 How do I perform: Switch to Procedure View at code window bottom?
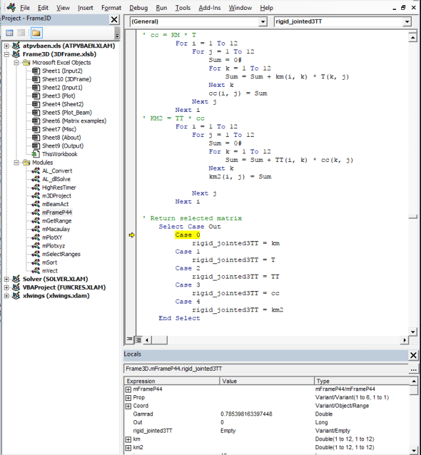click(x=130, y=340)
